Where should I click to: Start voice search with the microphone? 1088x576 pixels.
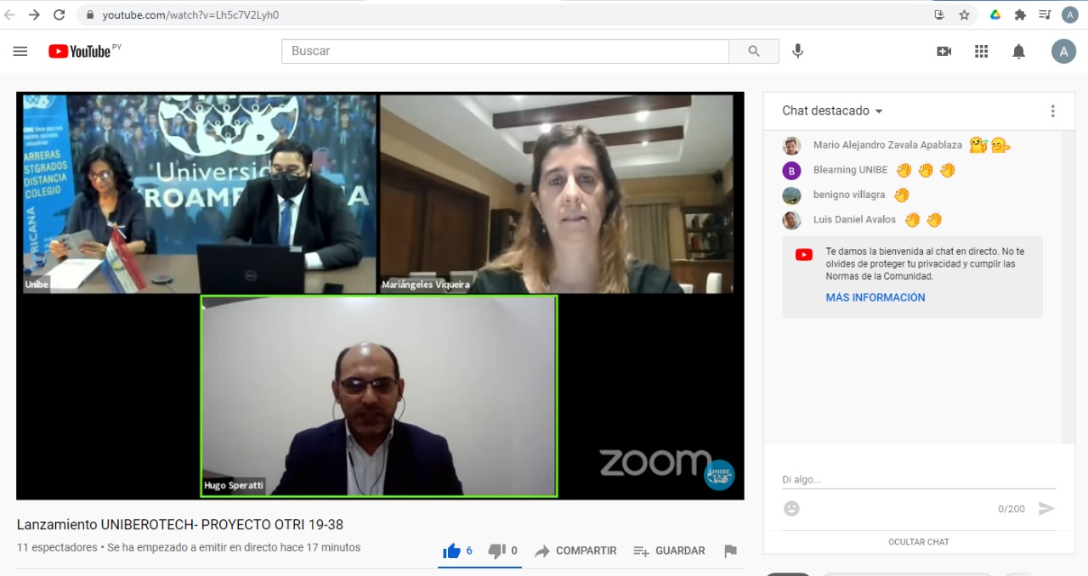pos(797,51)
